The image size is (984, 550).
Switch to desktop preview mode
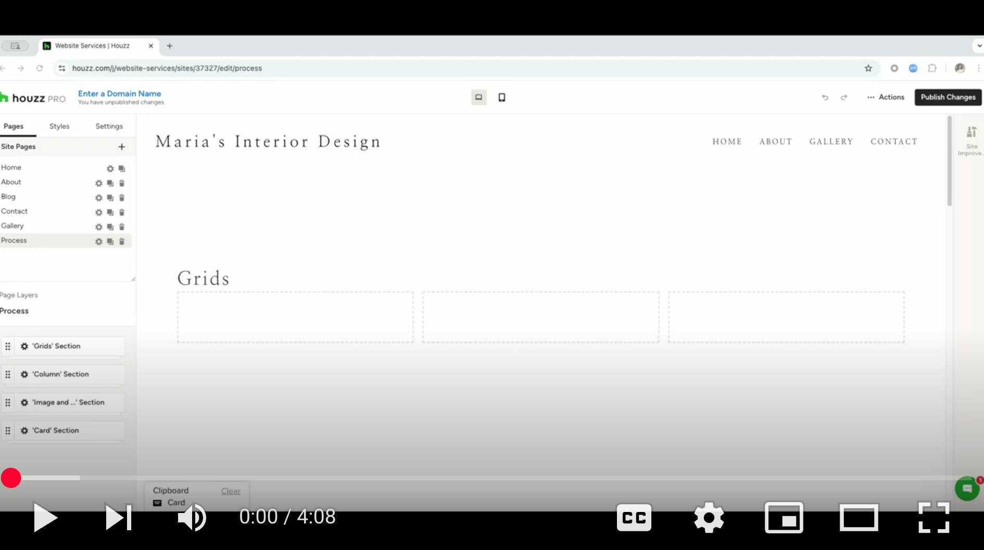(x=478, y=97)
